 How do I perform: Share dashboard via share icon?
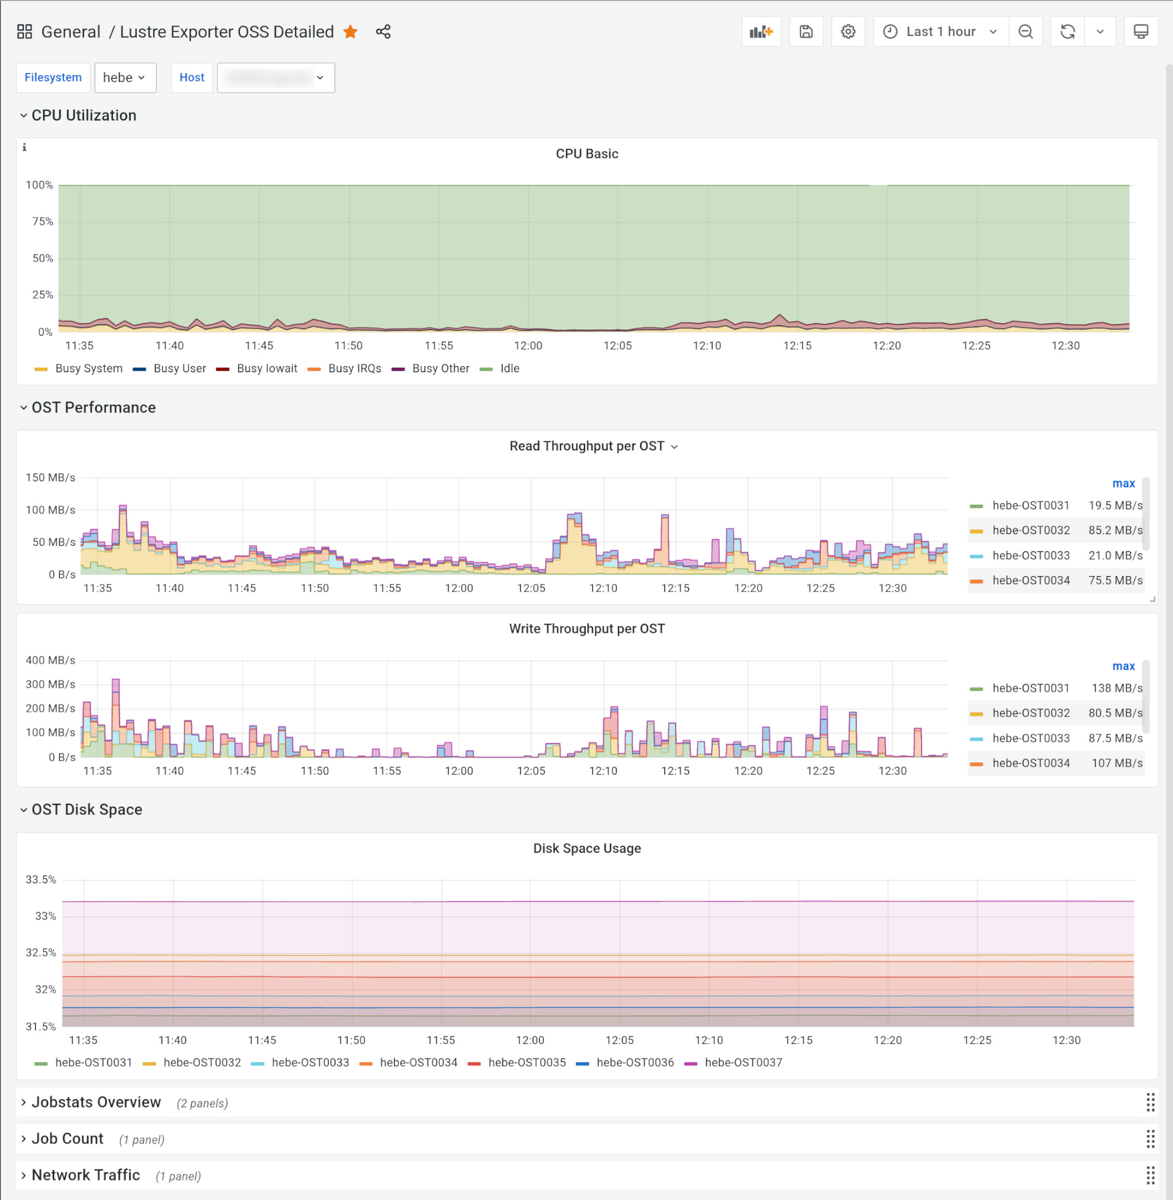[x=383, y=32]
